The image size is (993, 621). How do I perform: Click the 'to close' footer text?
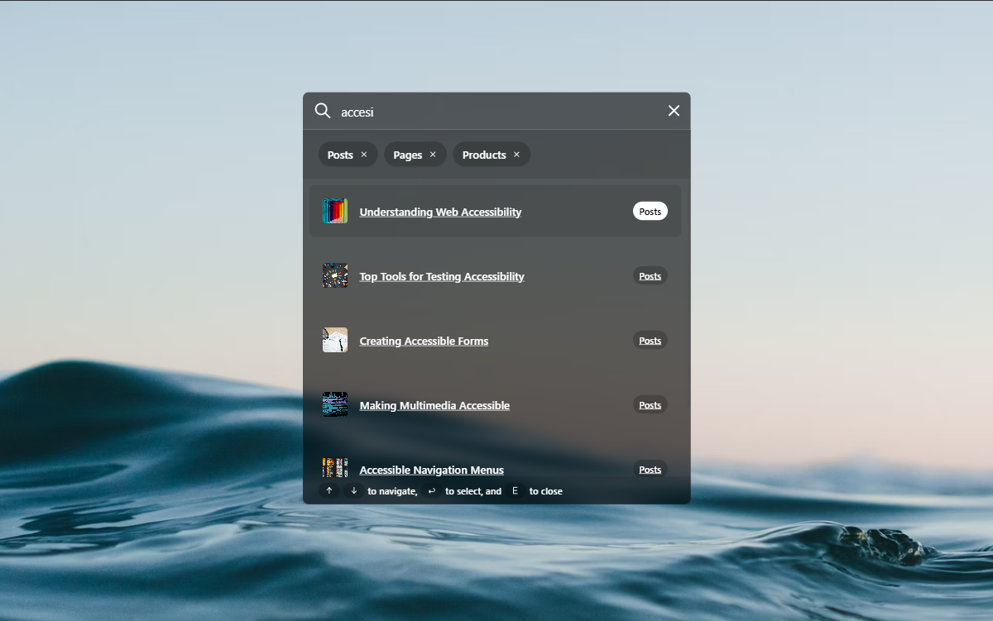pyautogui.click(x=546, y=491)
